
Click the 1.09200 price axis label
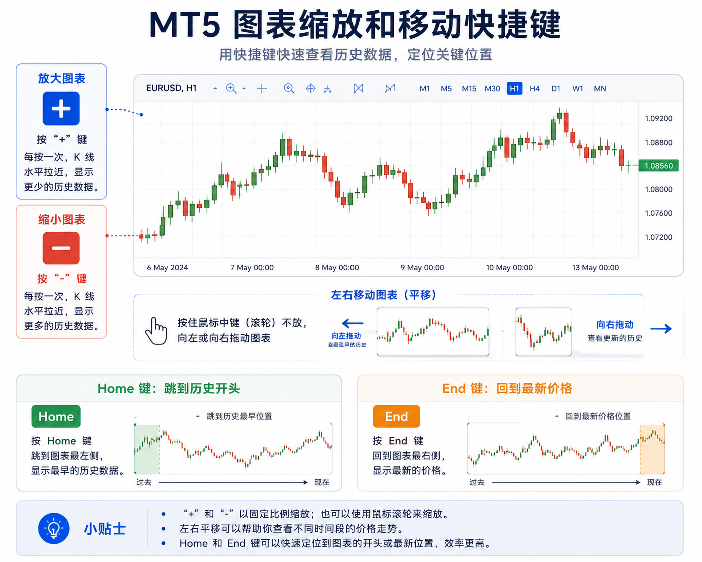(659, 119)
